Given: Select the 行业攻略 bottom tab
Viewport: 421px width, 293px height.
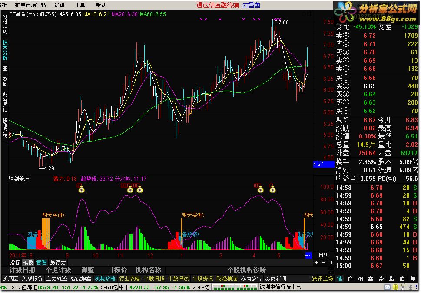Looking at the screenshot, I should 129,279.
